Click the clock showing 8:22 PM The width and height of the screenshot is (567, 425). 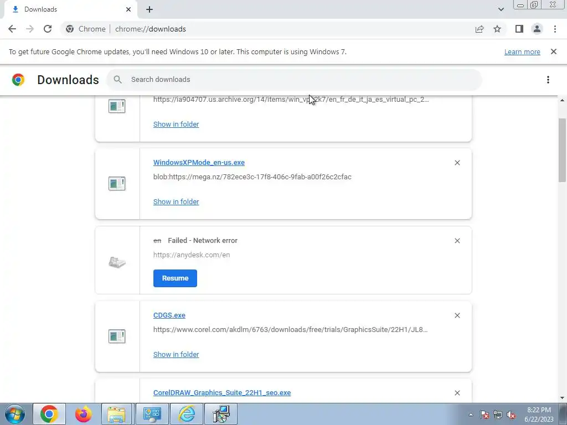click(539, 414)
